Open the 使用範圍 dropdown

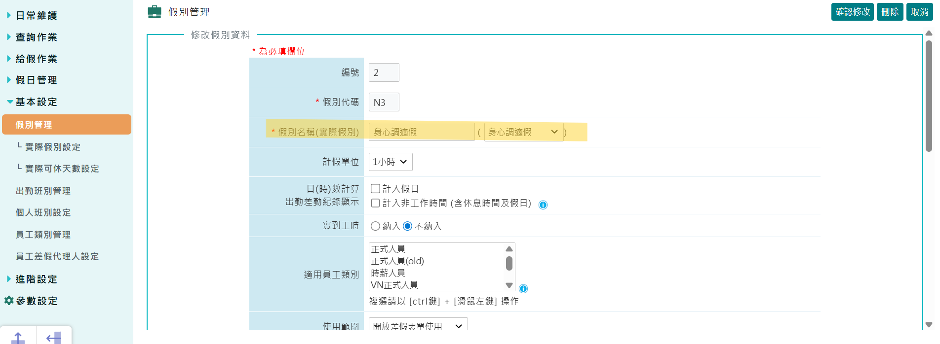coord(418,326)
